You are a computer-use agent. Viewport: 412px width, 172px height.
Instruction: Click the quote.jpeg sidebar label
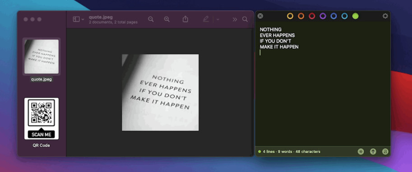(x=42, y=79)
